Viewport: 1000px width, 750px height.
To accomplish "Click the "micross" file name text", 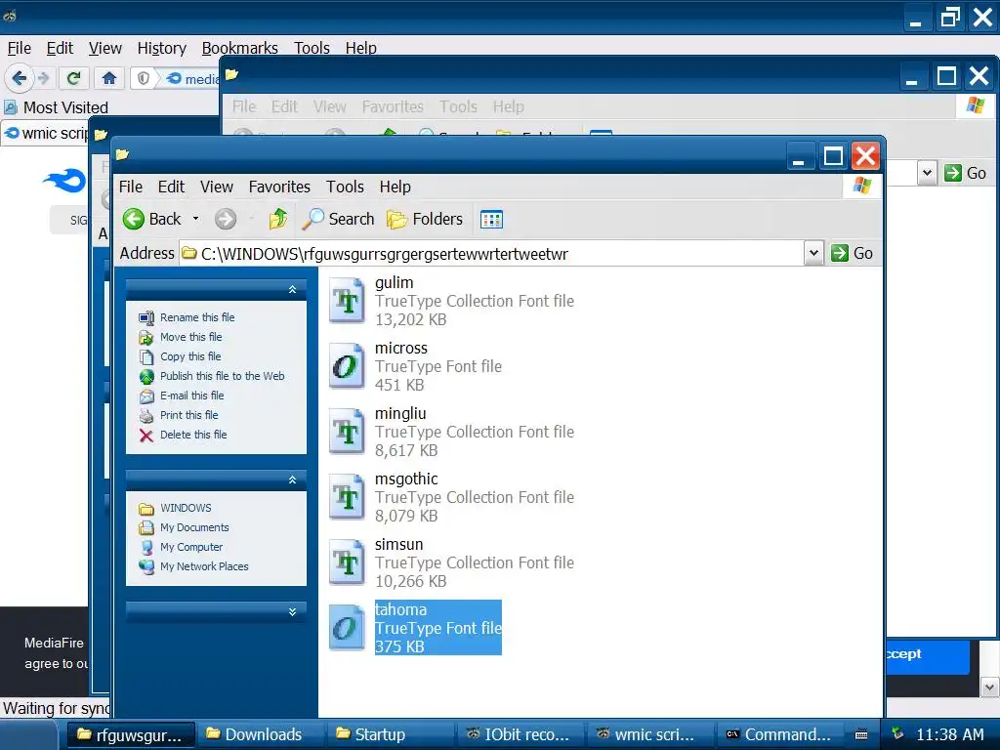I will [x=401, y=349].
